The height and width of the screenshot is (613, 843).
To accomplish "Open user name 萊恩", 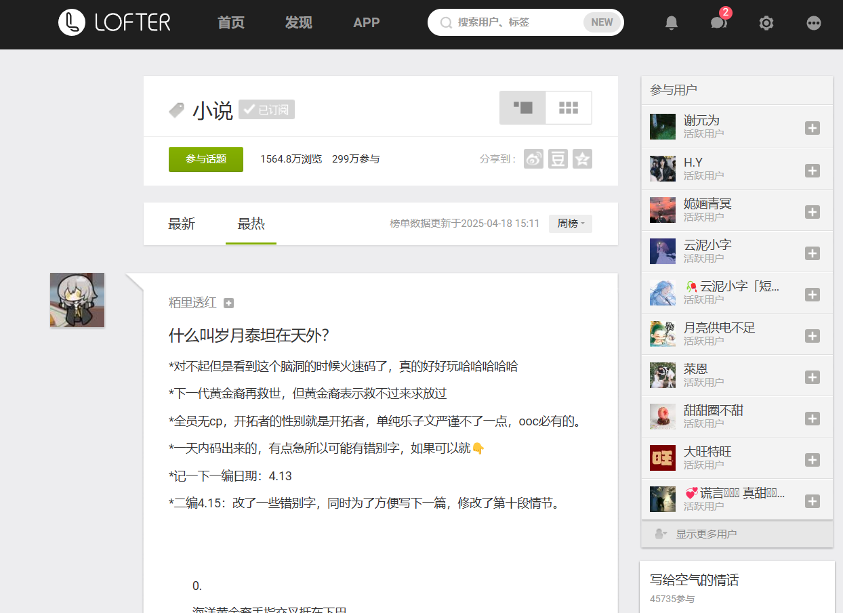I will tap(696, 369).
